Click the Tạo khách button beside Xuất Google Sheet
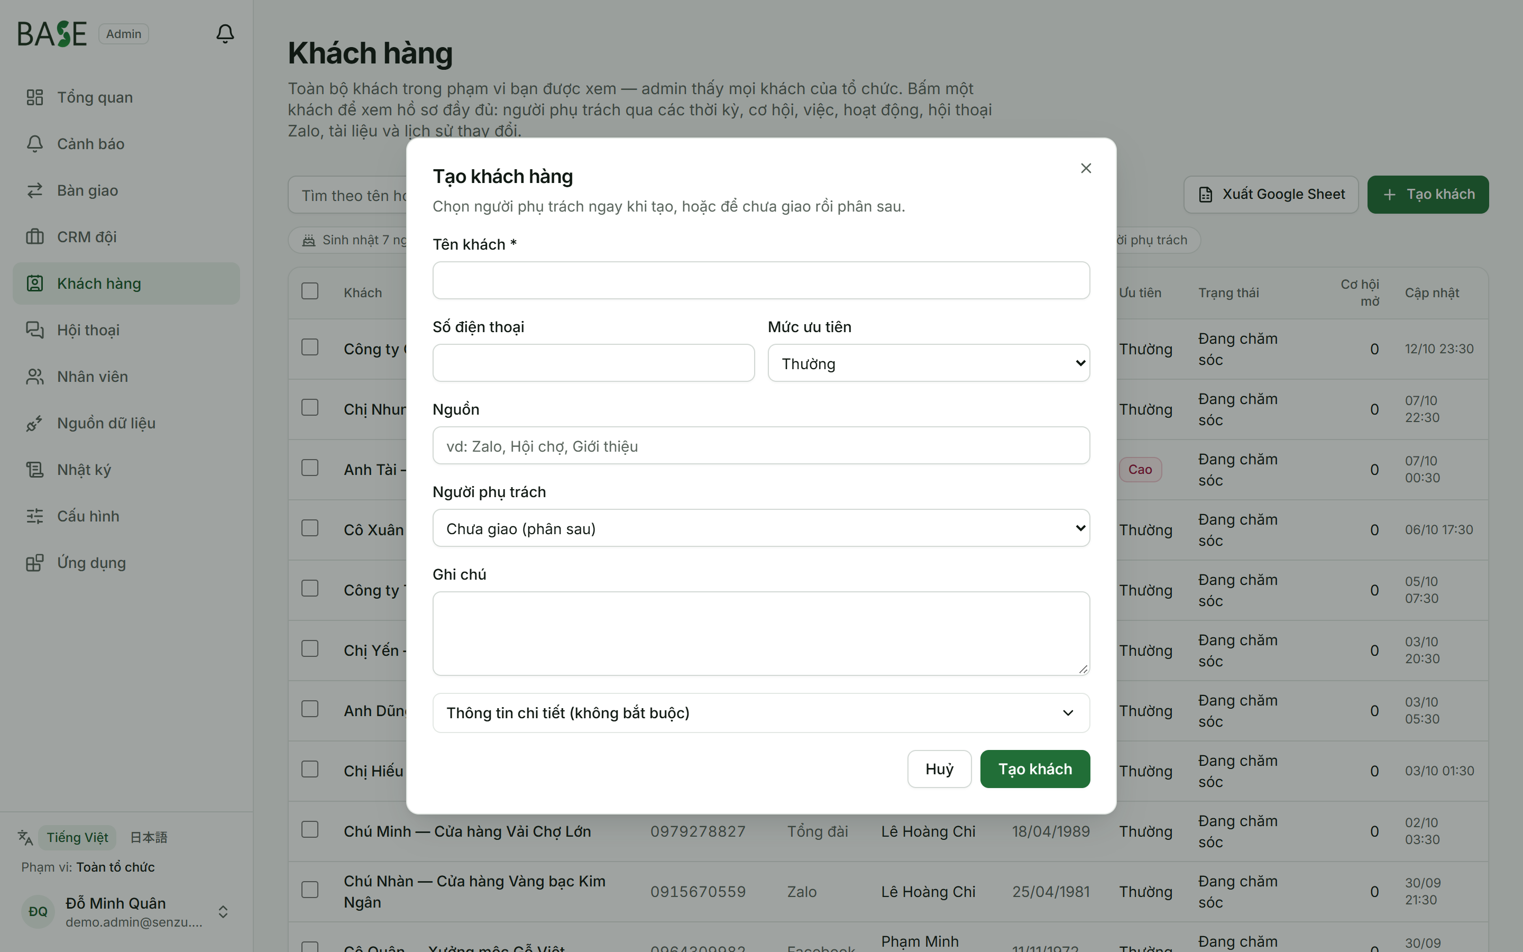 [x=1428, y=195]
